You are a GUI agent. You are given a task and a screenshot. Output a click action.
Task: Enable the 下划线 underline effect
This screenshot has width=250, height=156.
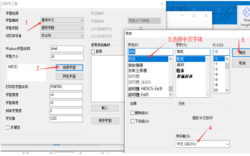click(132, 121)
